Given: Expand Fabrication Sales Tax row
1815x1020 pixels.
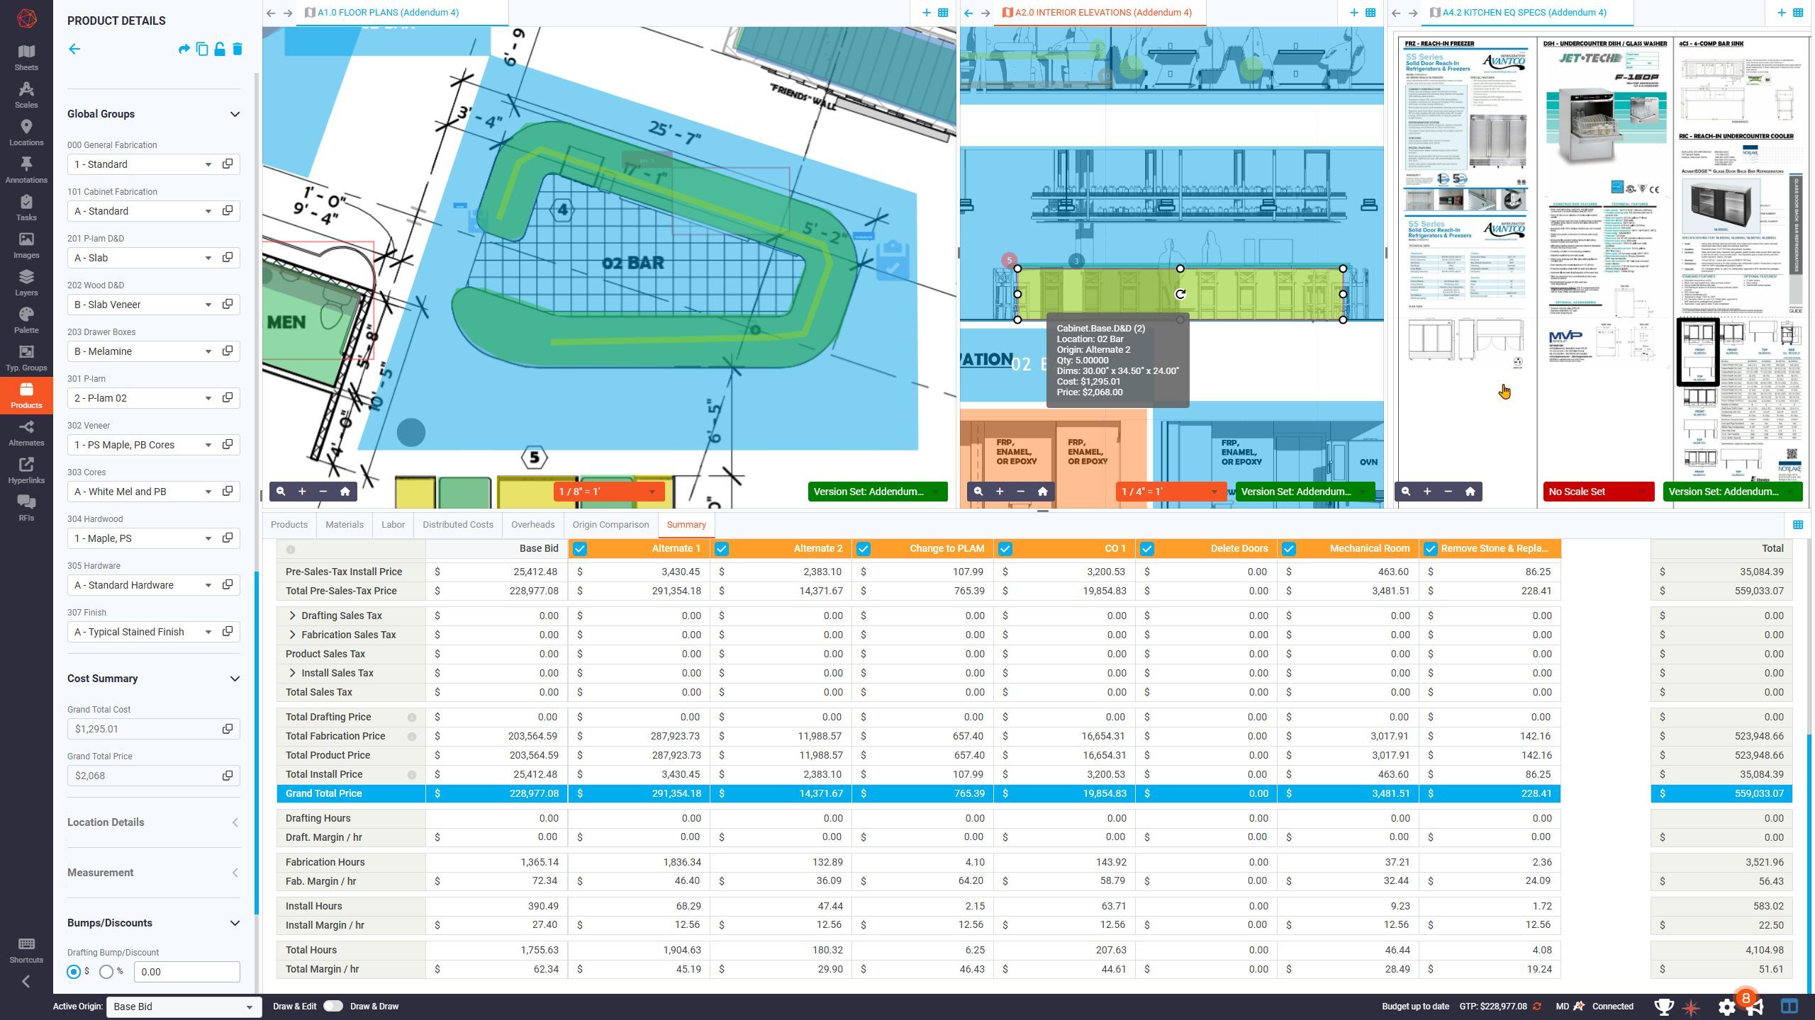Looking at the screenshot, I should click(x=292, y=635).
